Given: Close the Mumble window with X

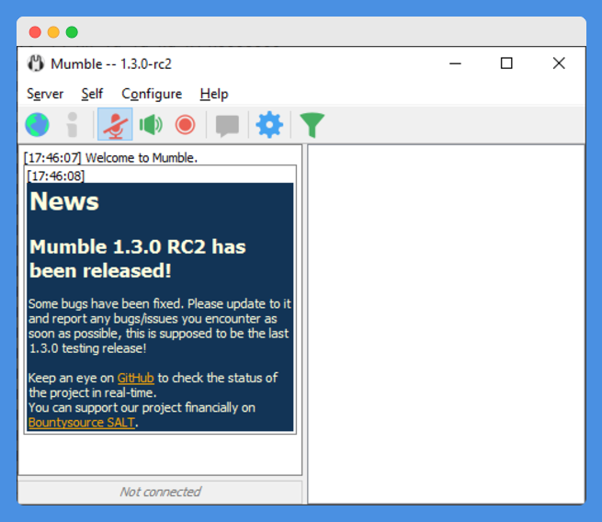Looking at the screenshot, I should coord(559,63).
